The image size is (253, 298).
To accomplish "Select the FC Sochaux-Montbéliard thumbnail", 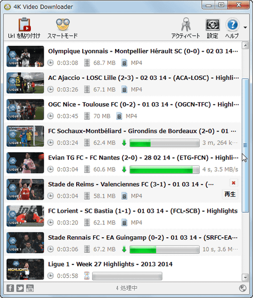I will click(x=25, y=136).
